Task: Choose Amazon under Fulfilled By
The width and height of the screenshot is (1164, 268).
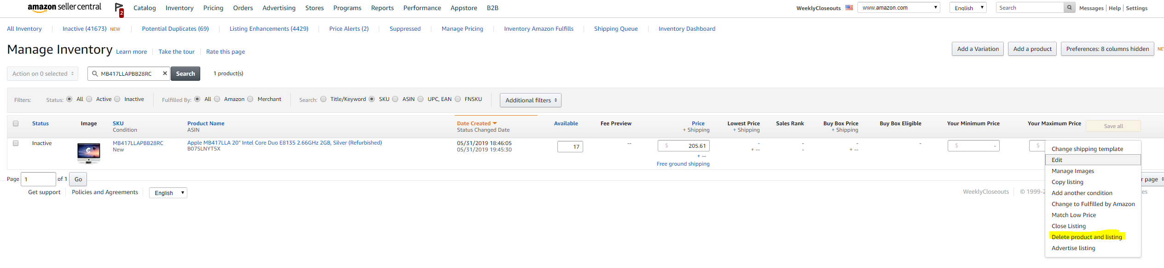Action: coord(217,99)
